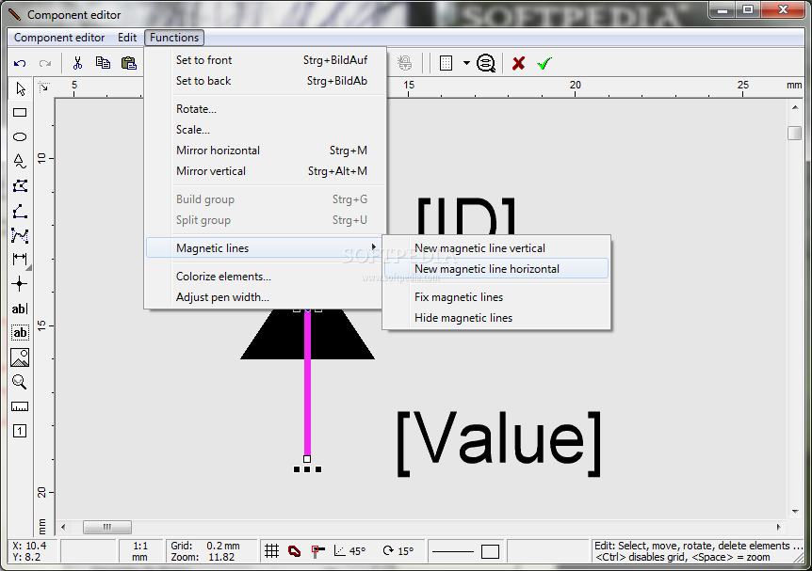Select the magnifier zoom tool in sidebar
The image size is (812, 571).
coord(20,382)
